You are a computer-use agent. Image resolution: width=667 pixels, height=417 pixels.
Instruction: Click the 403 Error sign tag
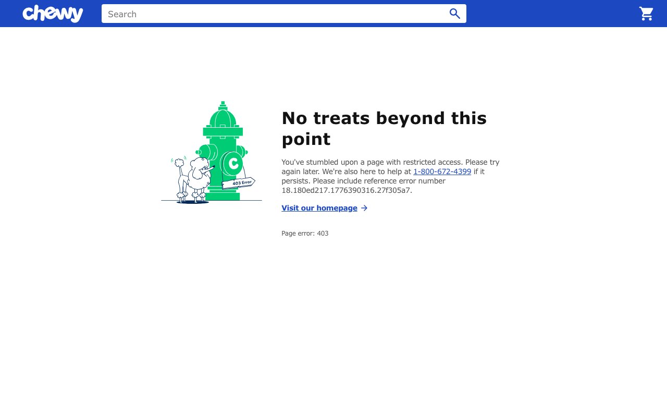pos(239,183)
